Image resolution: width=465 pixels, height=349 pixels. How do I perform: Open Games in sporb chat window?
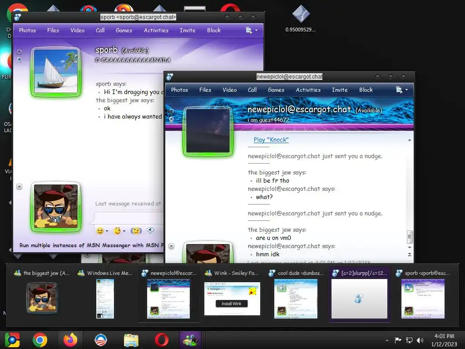(x=124, y=30)
